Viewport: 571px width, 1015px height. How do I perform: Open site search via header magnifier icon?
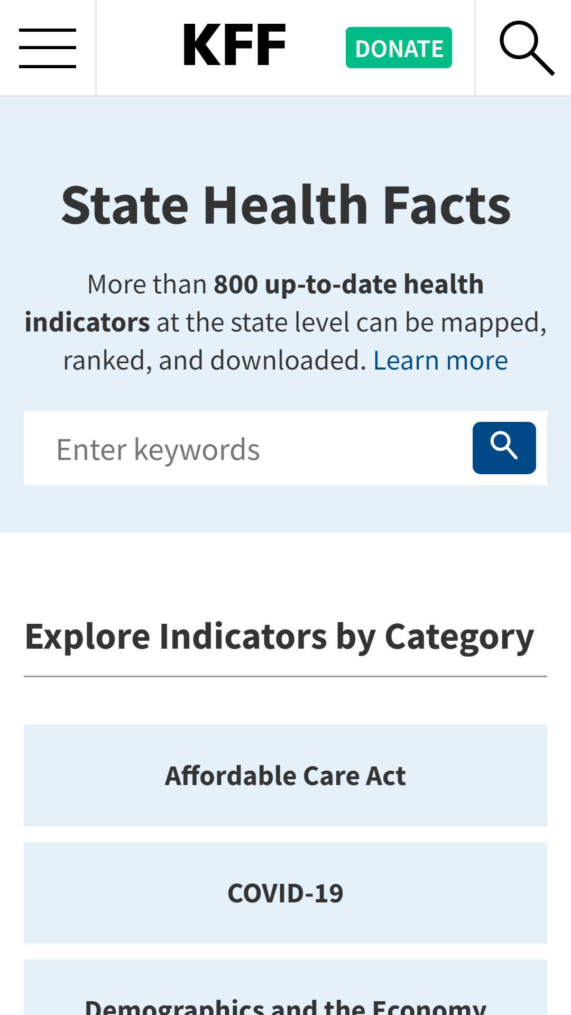(x=527, y=48)
